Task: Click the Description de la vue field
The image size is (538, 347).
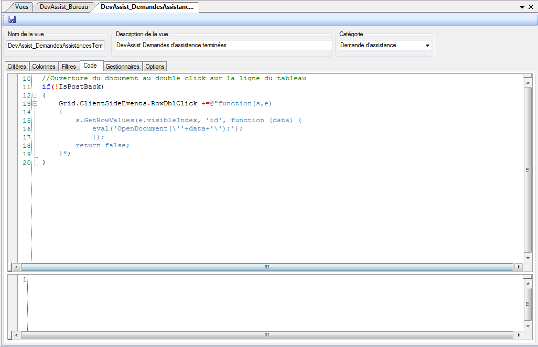Action: (223, 46)
